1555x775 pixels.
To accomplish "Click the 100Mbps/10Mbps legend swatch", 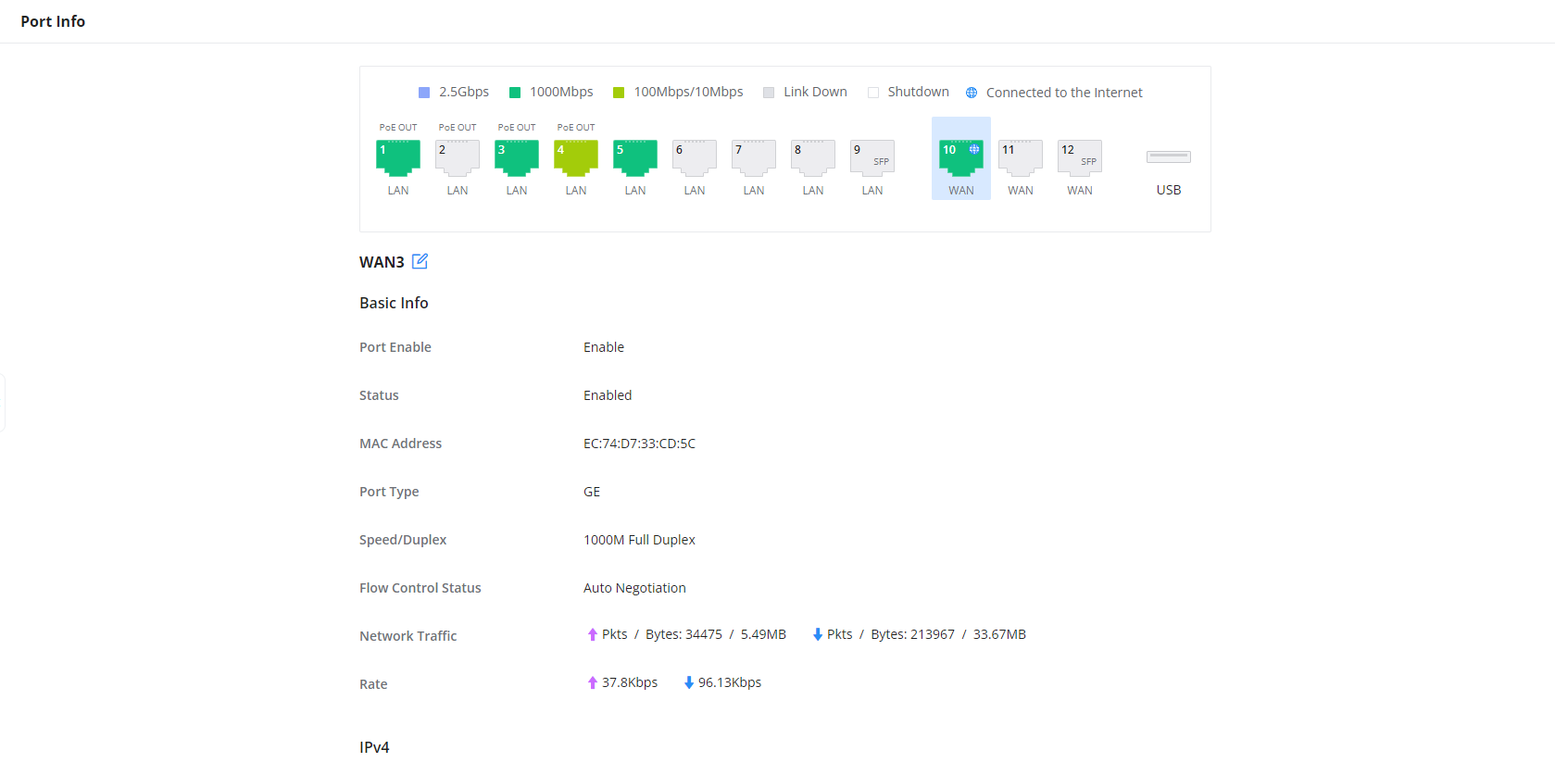I will tap(619, 93).
